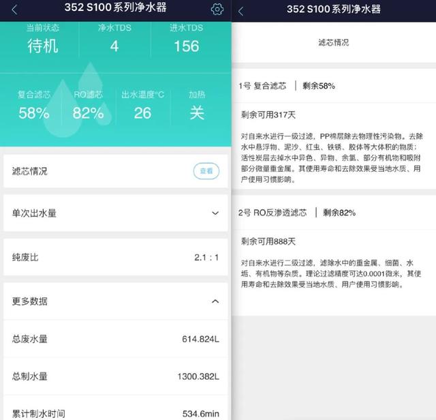Tap the 待机 current status value
This screenshot has height=420, width=436.
tap(43, 46)
